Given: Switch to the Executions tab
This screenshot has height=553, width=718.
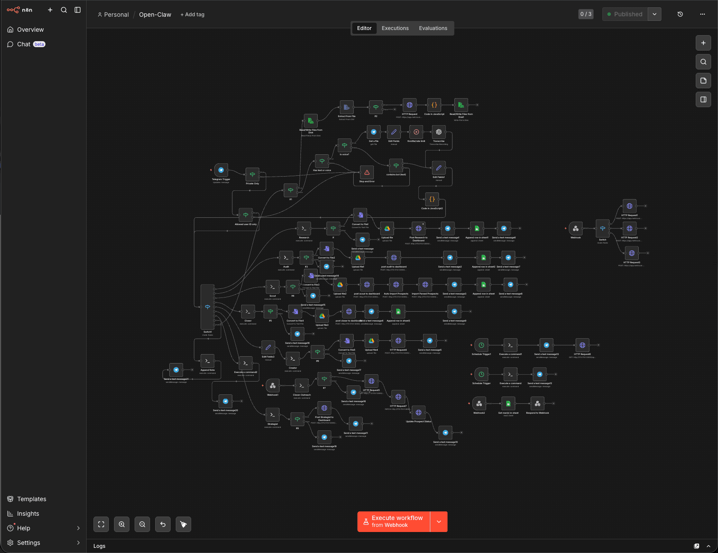Looking at the screenshot, I should (x=395, y=28).
